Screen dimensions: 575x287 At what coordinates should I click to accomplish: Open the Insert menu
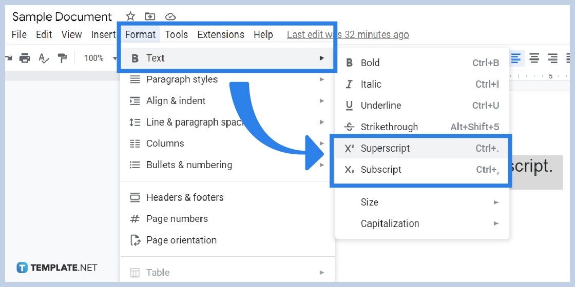[103, 34]
